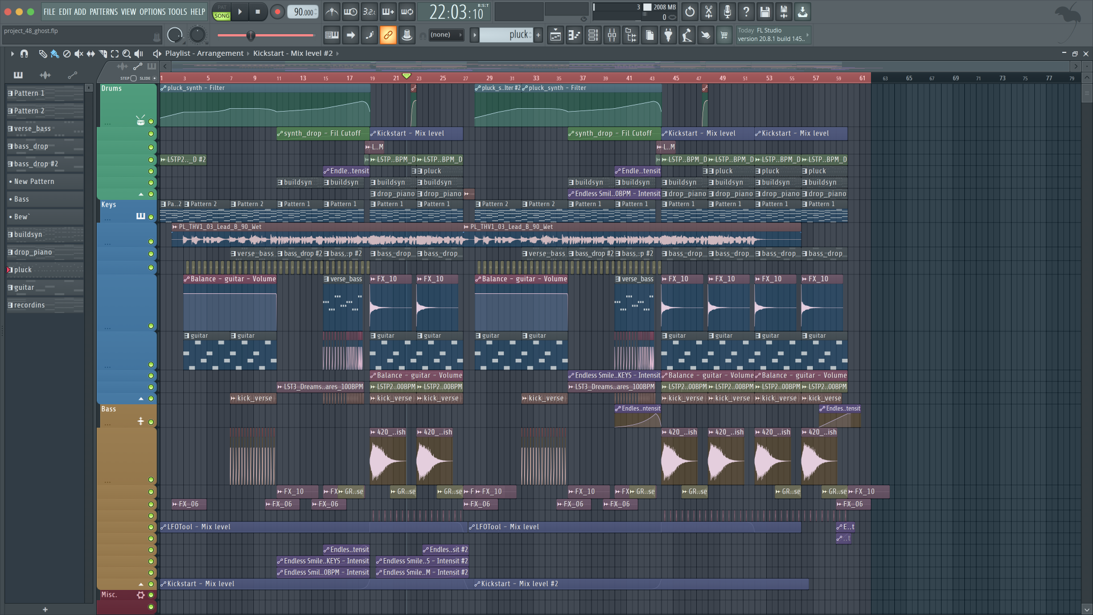Click the undo history circular arrow

[x=690, y=11]
